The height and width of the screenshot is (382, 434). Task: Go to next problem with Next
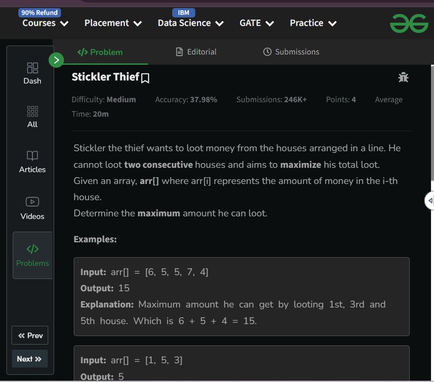point(29,359)
